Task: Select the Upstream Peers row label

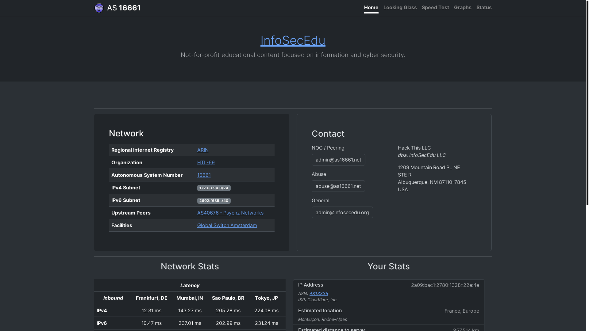Action: (x=131, y=213)
